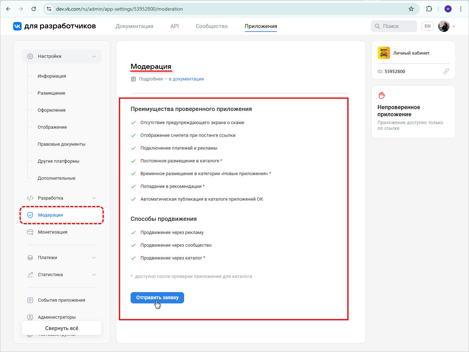Open the profile menu via the avatar chevron

click(454, 26)
